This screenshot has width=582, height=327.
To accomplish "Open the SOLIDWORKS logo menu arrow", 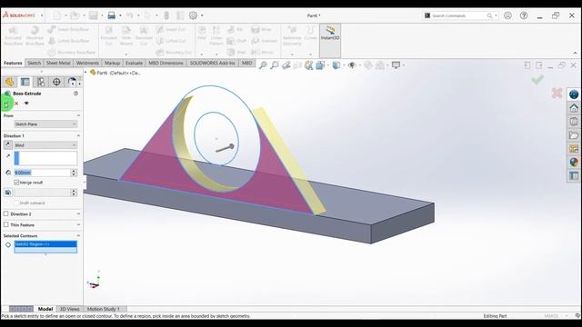I will click(42, 15).
